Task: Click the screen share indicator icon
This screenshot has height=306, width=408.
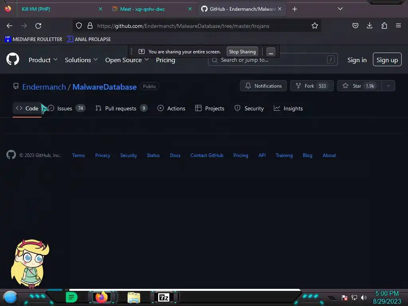Action: point(141,51)
